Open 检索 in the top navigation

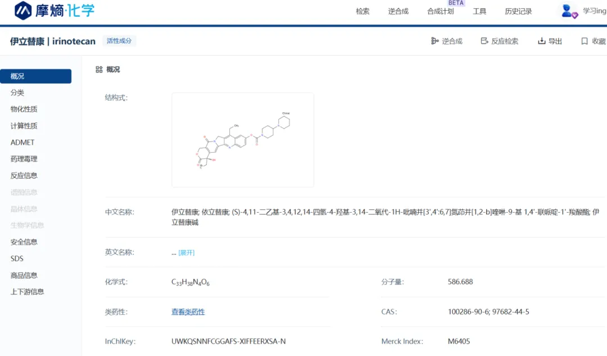pyautogui.click(x=363, y=11)
